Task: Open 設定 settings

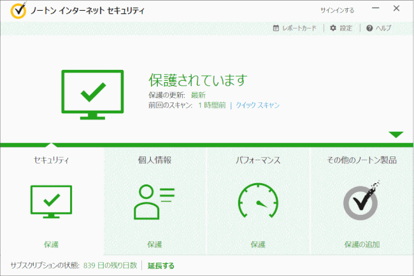Action: pos(346,28)
